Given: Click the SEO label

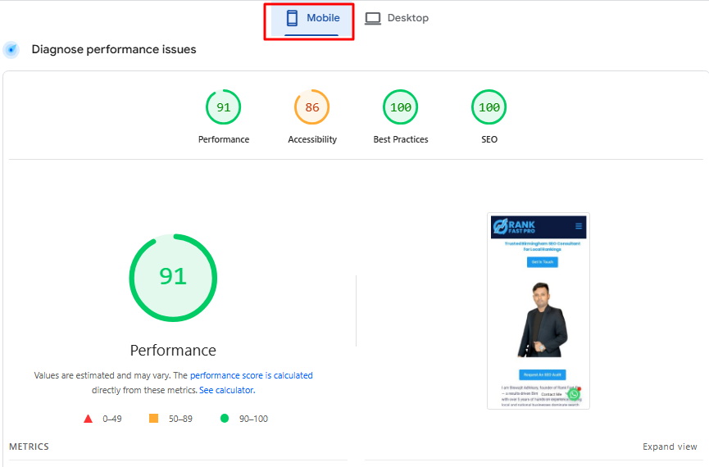Looking at the screenshot, I should click(489, 139).
